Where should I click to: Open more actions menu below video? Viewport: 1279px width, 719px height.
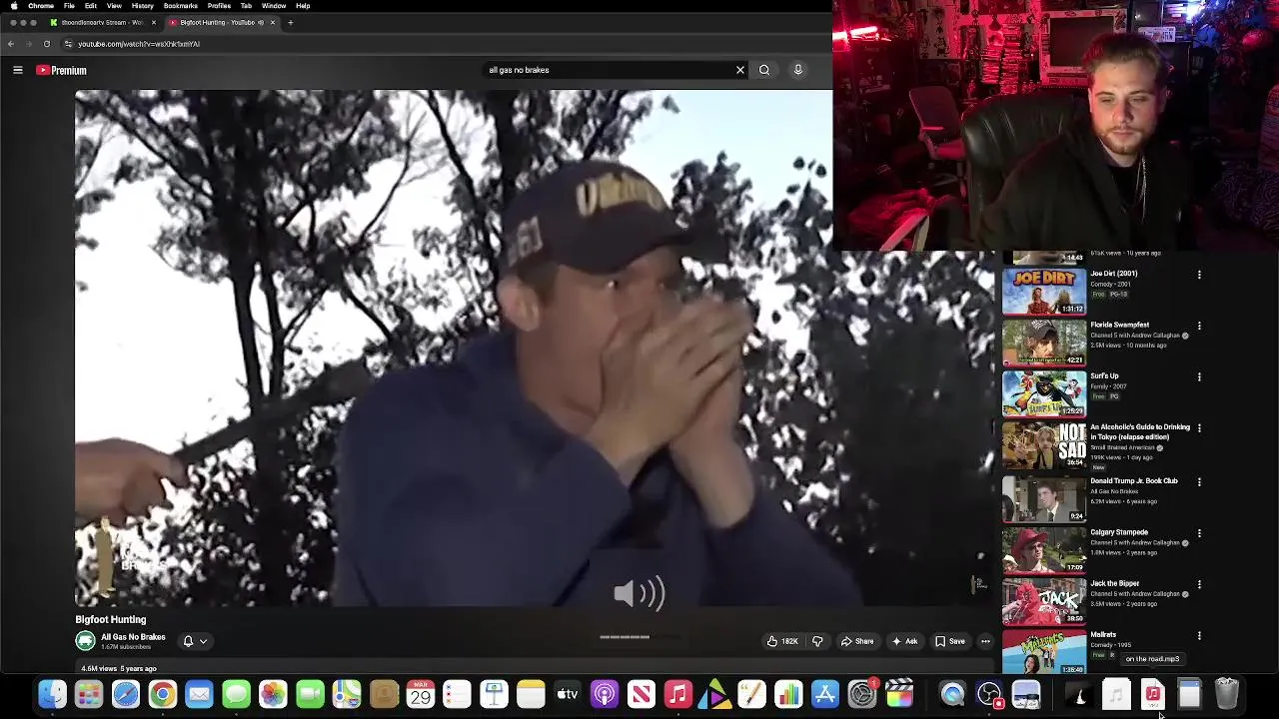coord(985,641)
